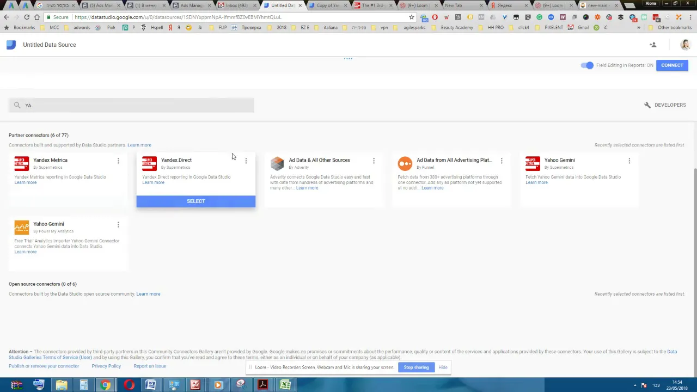Click Stop sharing in Loom bar
This screenshot has height=392, width=697.
pyautogui.click(x=416, y=367)
